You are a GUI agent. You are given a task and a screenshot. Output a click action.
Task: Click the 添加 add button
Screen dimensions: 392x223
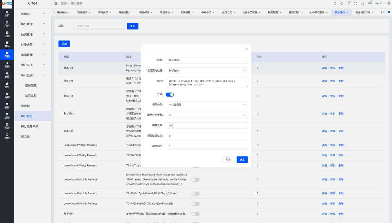[64, 44]
